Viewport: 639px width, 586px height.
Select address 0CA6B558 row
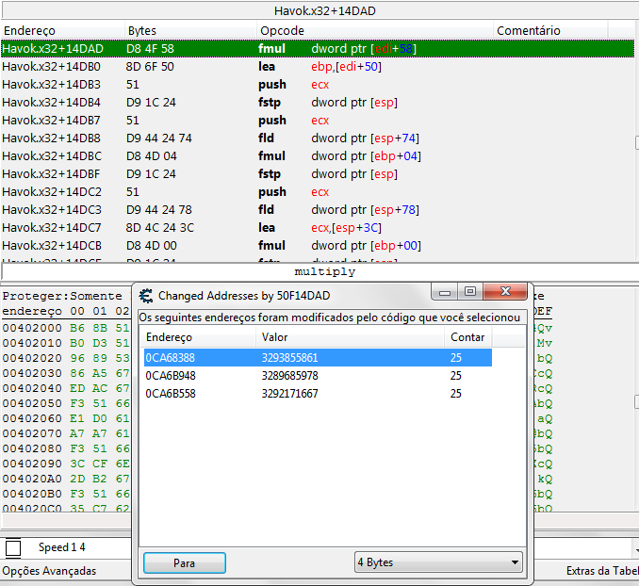point(171,393)
